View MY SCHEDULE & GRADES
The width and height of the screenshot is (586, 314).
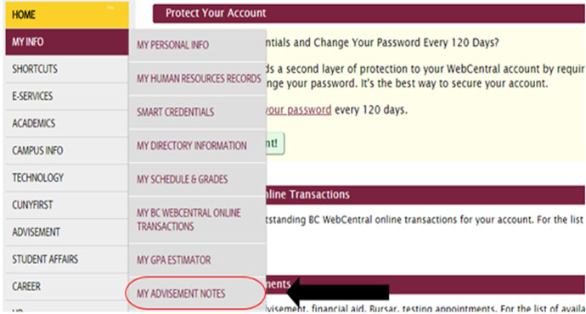pyautogui.click(x=197, y=179)
